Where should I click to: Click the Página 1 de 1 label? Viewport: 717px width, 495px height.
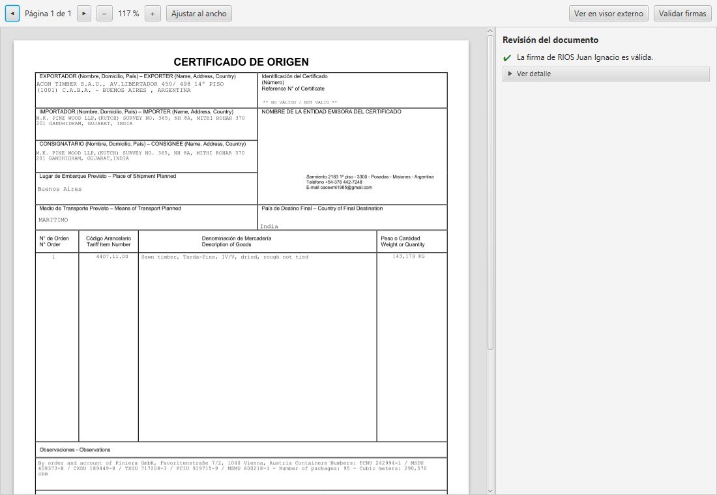48,13
